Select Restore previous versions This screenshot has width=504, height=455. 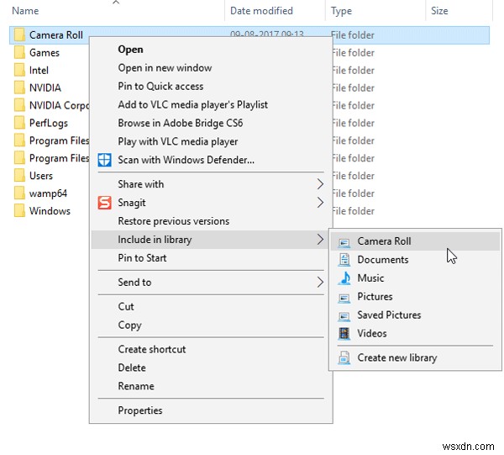pyautogui.click(x=174, y=221)
